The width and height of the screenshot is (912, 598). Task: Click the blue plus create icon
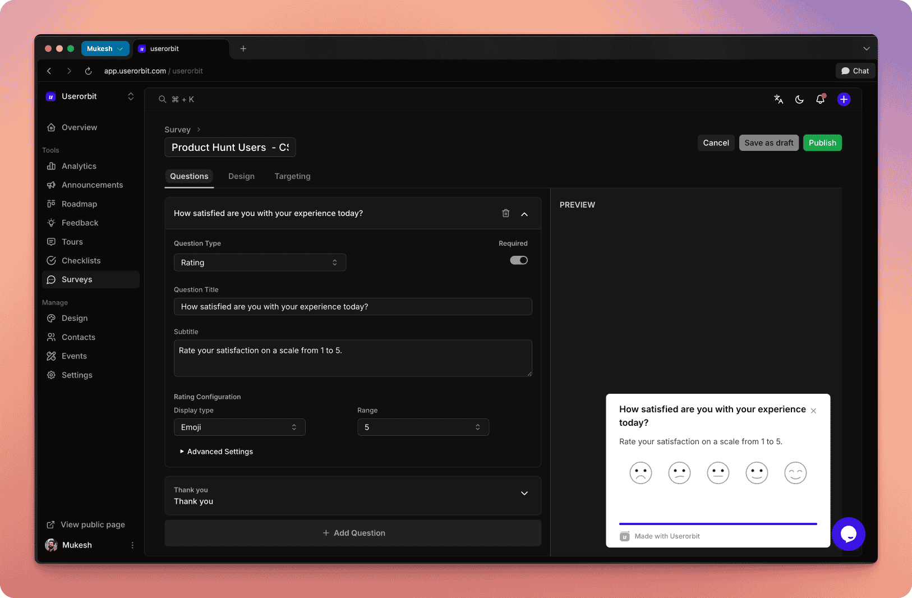(844, 99)
